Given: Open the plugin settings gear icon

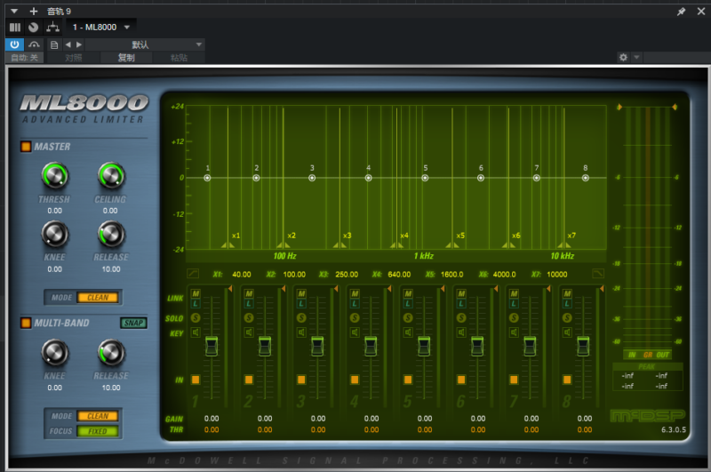Looking at the screenshot, I should [623, 57].
